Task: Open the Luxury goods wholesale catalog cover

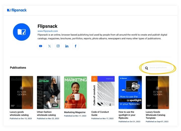Action: click(21, 92)
